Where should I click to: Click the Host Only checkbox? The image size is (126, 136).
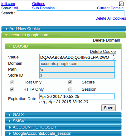12,82
